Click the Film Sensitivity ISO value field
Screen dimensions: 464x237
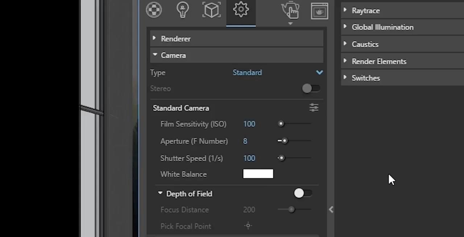(249, 124)
